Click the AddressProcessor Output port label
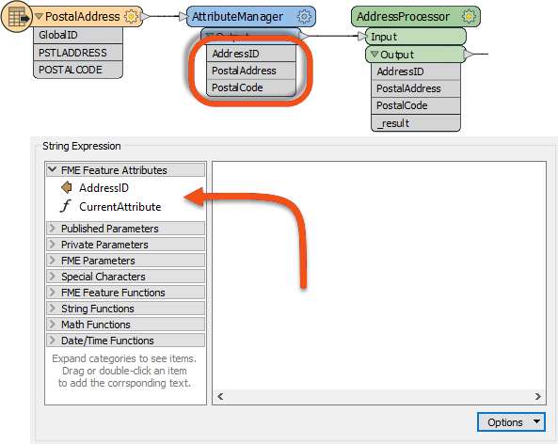 point(397,55)
